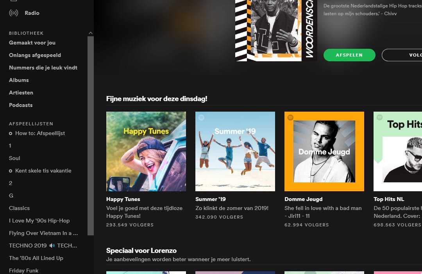
Task: Open I Love My '90s Hip-Hop playlist
Action: point(39,221)
